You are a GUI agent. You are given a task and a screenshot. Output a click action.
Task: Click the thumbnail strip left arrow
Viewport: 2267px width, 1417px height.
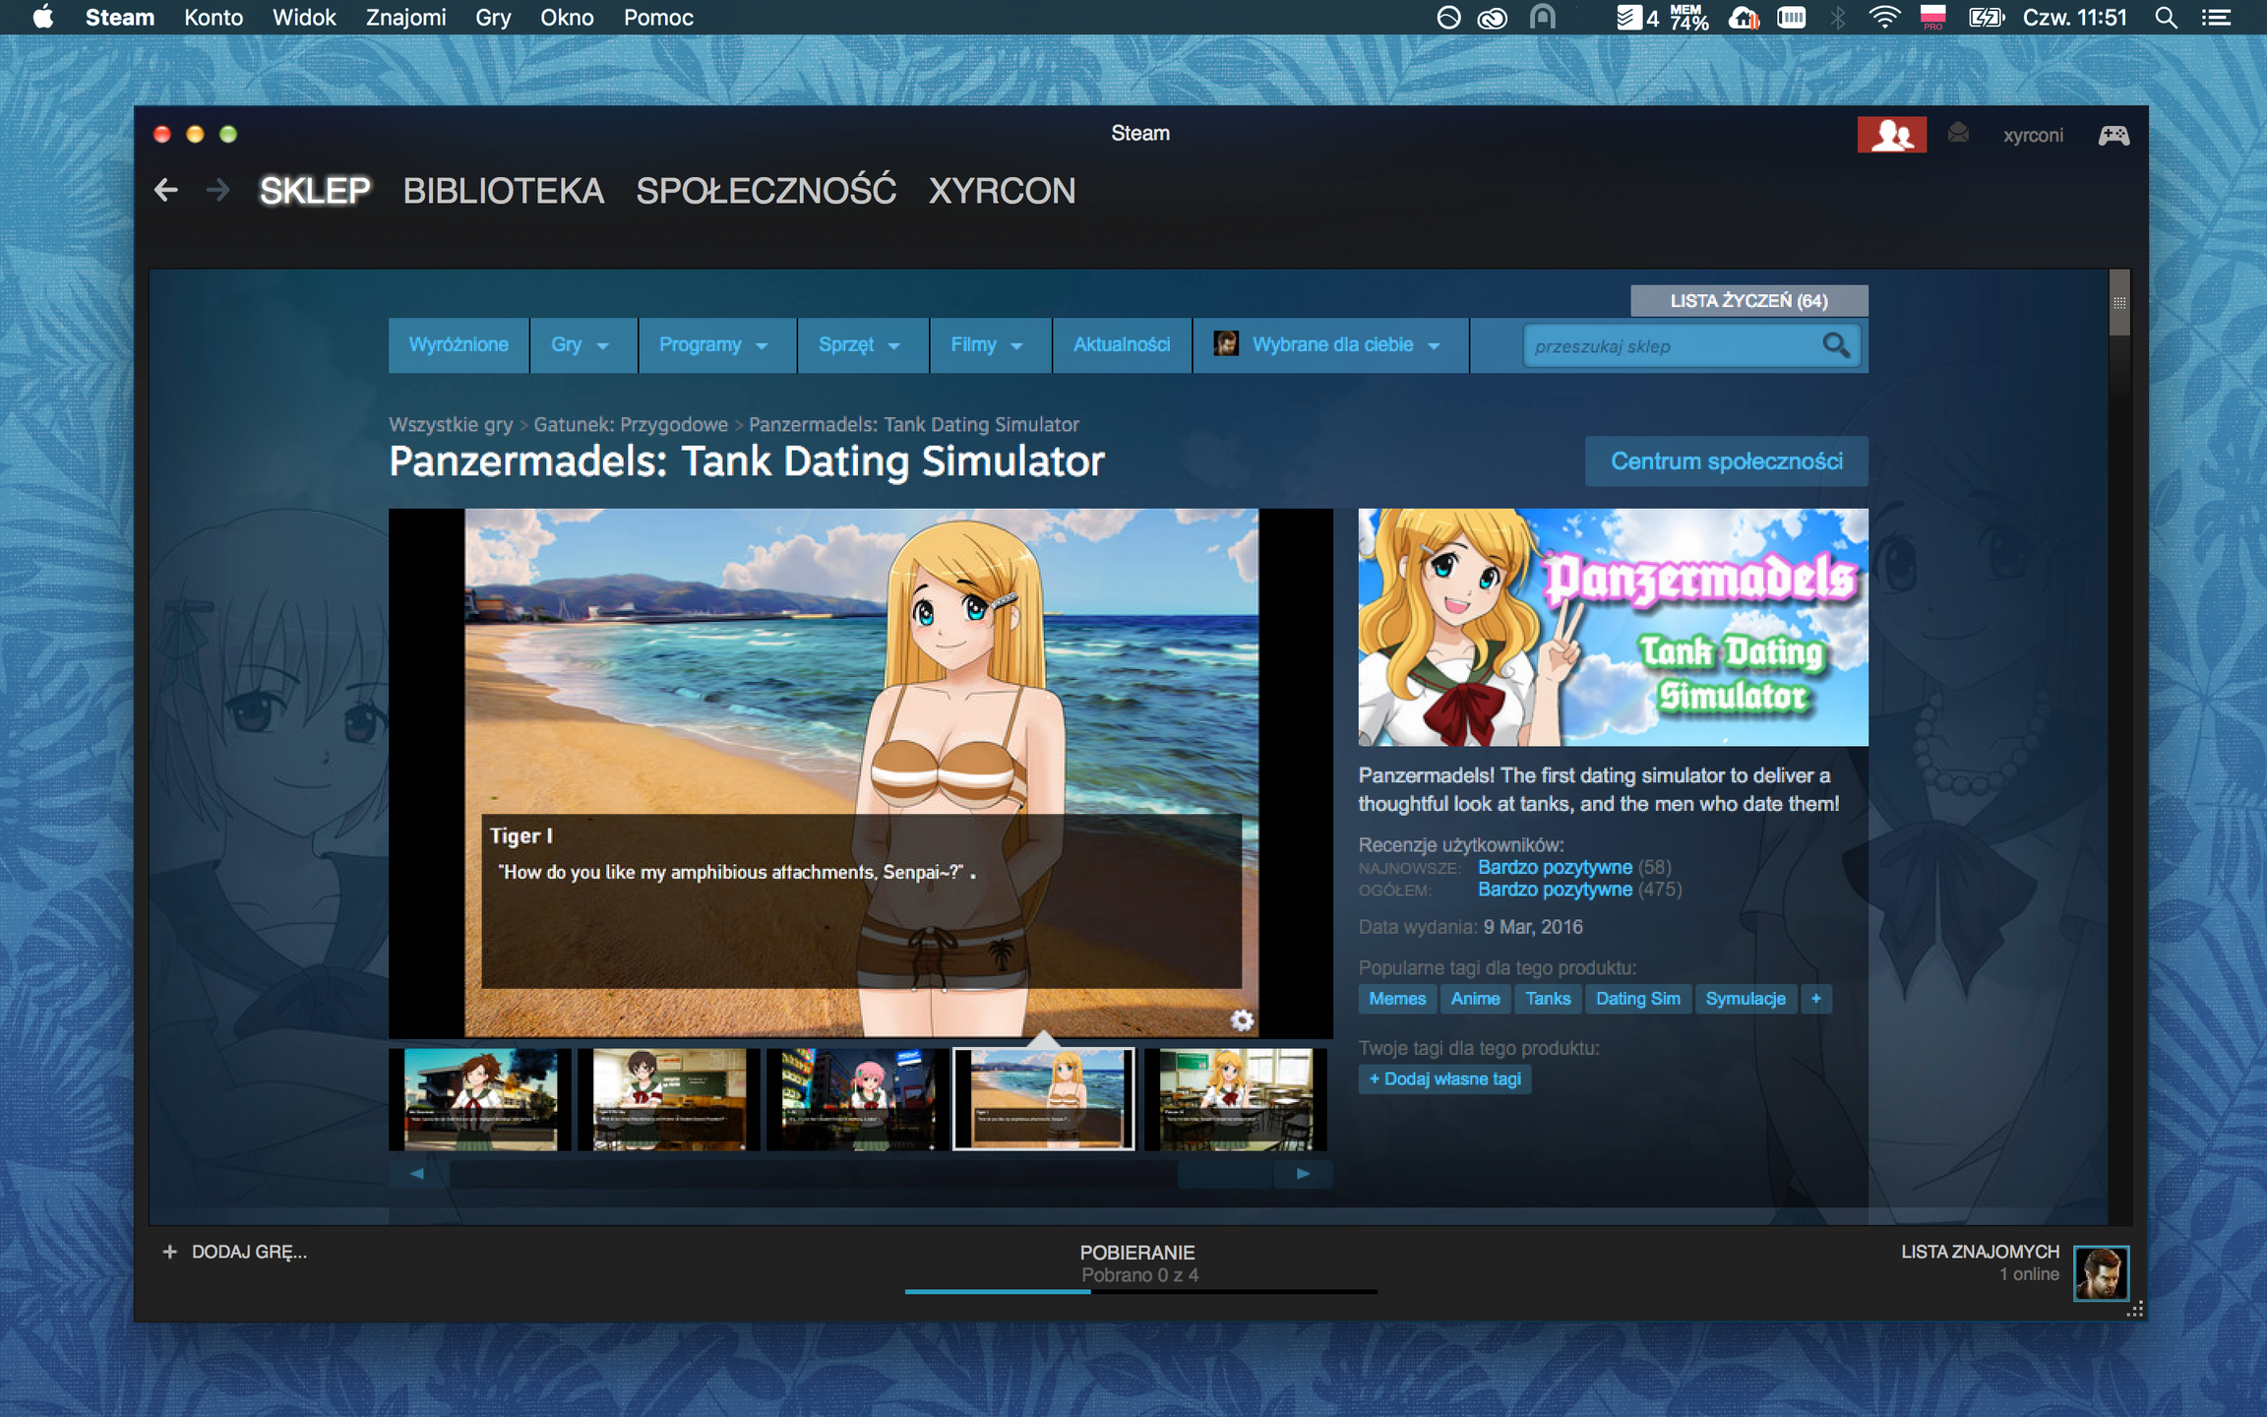[x=417, y=1174]
